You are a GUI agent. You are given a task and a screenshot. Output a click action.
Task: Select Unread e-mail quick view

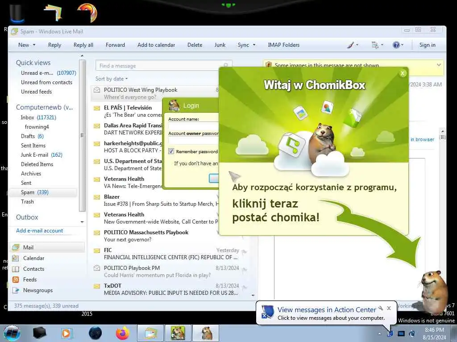(48, 73)
